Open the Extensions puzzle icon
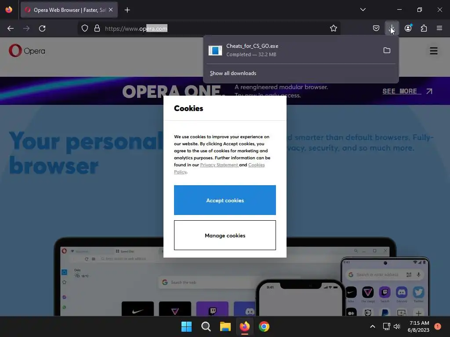The height and width of the screenshot is (337, 450). pyautogui.click(x=424, y=29)
